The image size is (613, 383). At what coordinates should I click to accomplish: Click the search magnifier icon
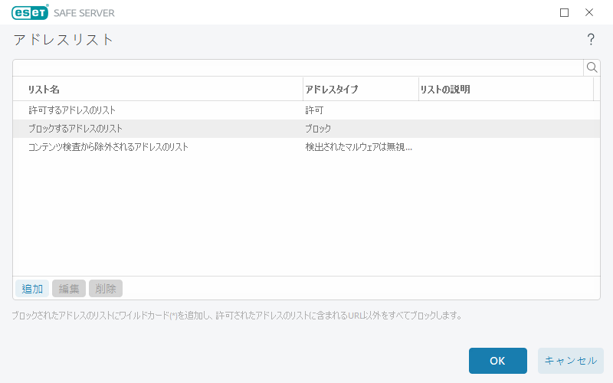click(x=592, y=67)
